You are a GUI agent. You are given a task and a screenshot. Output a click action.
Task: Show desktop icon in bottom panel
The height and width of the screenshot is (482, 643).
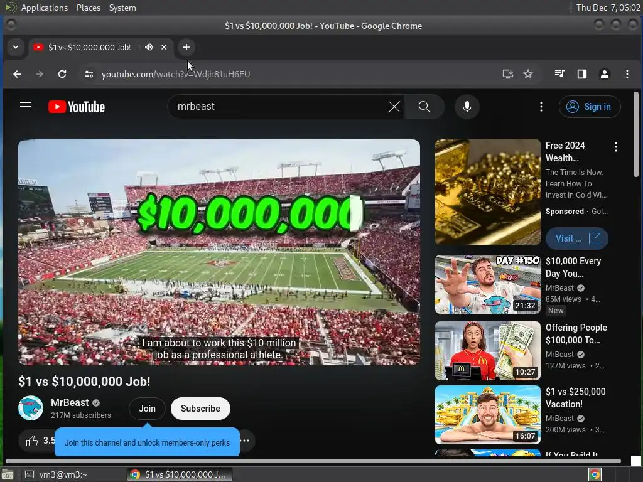click(x=8, y=474)
